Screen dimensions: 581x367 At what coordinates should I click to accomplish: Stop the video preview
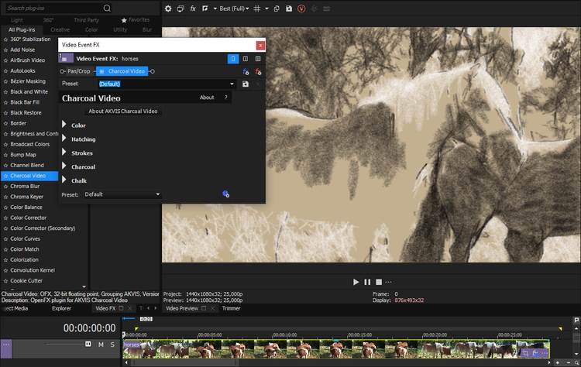tap(379, 282)
